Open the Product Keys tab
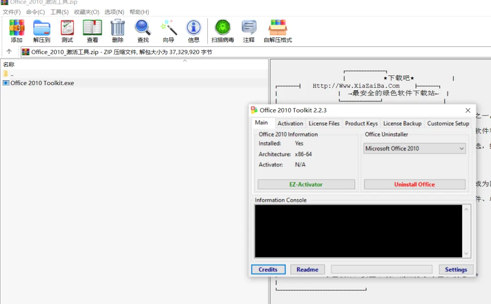This screenshot has width=491, height=304. coord(361,123)
